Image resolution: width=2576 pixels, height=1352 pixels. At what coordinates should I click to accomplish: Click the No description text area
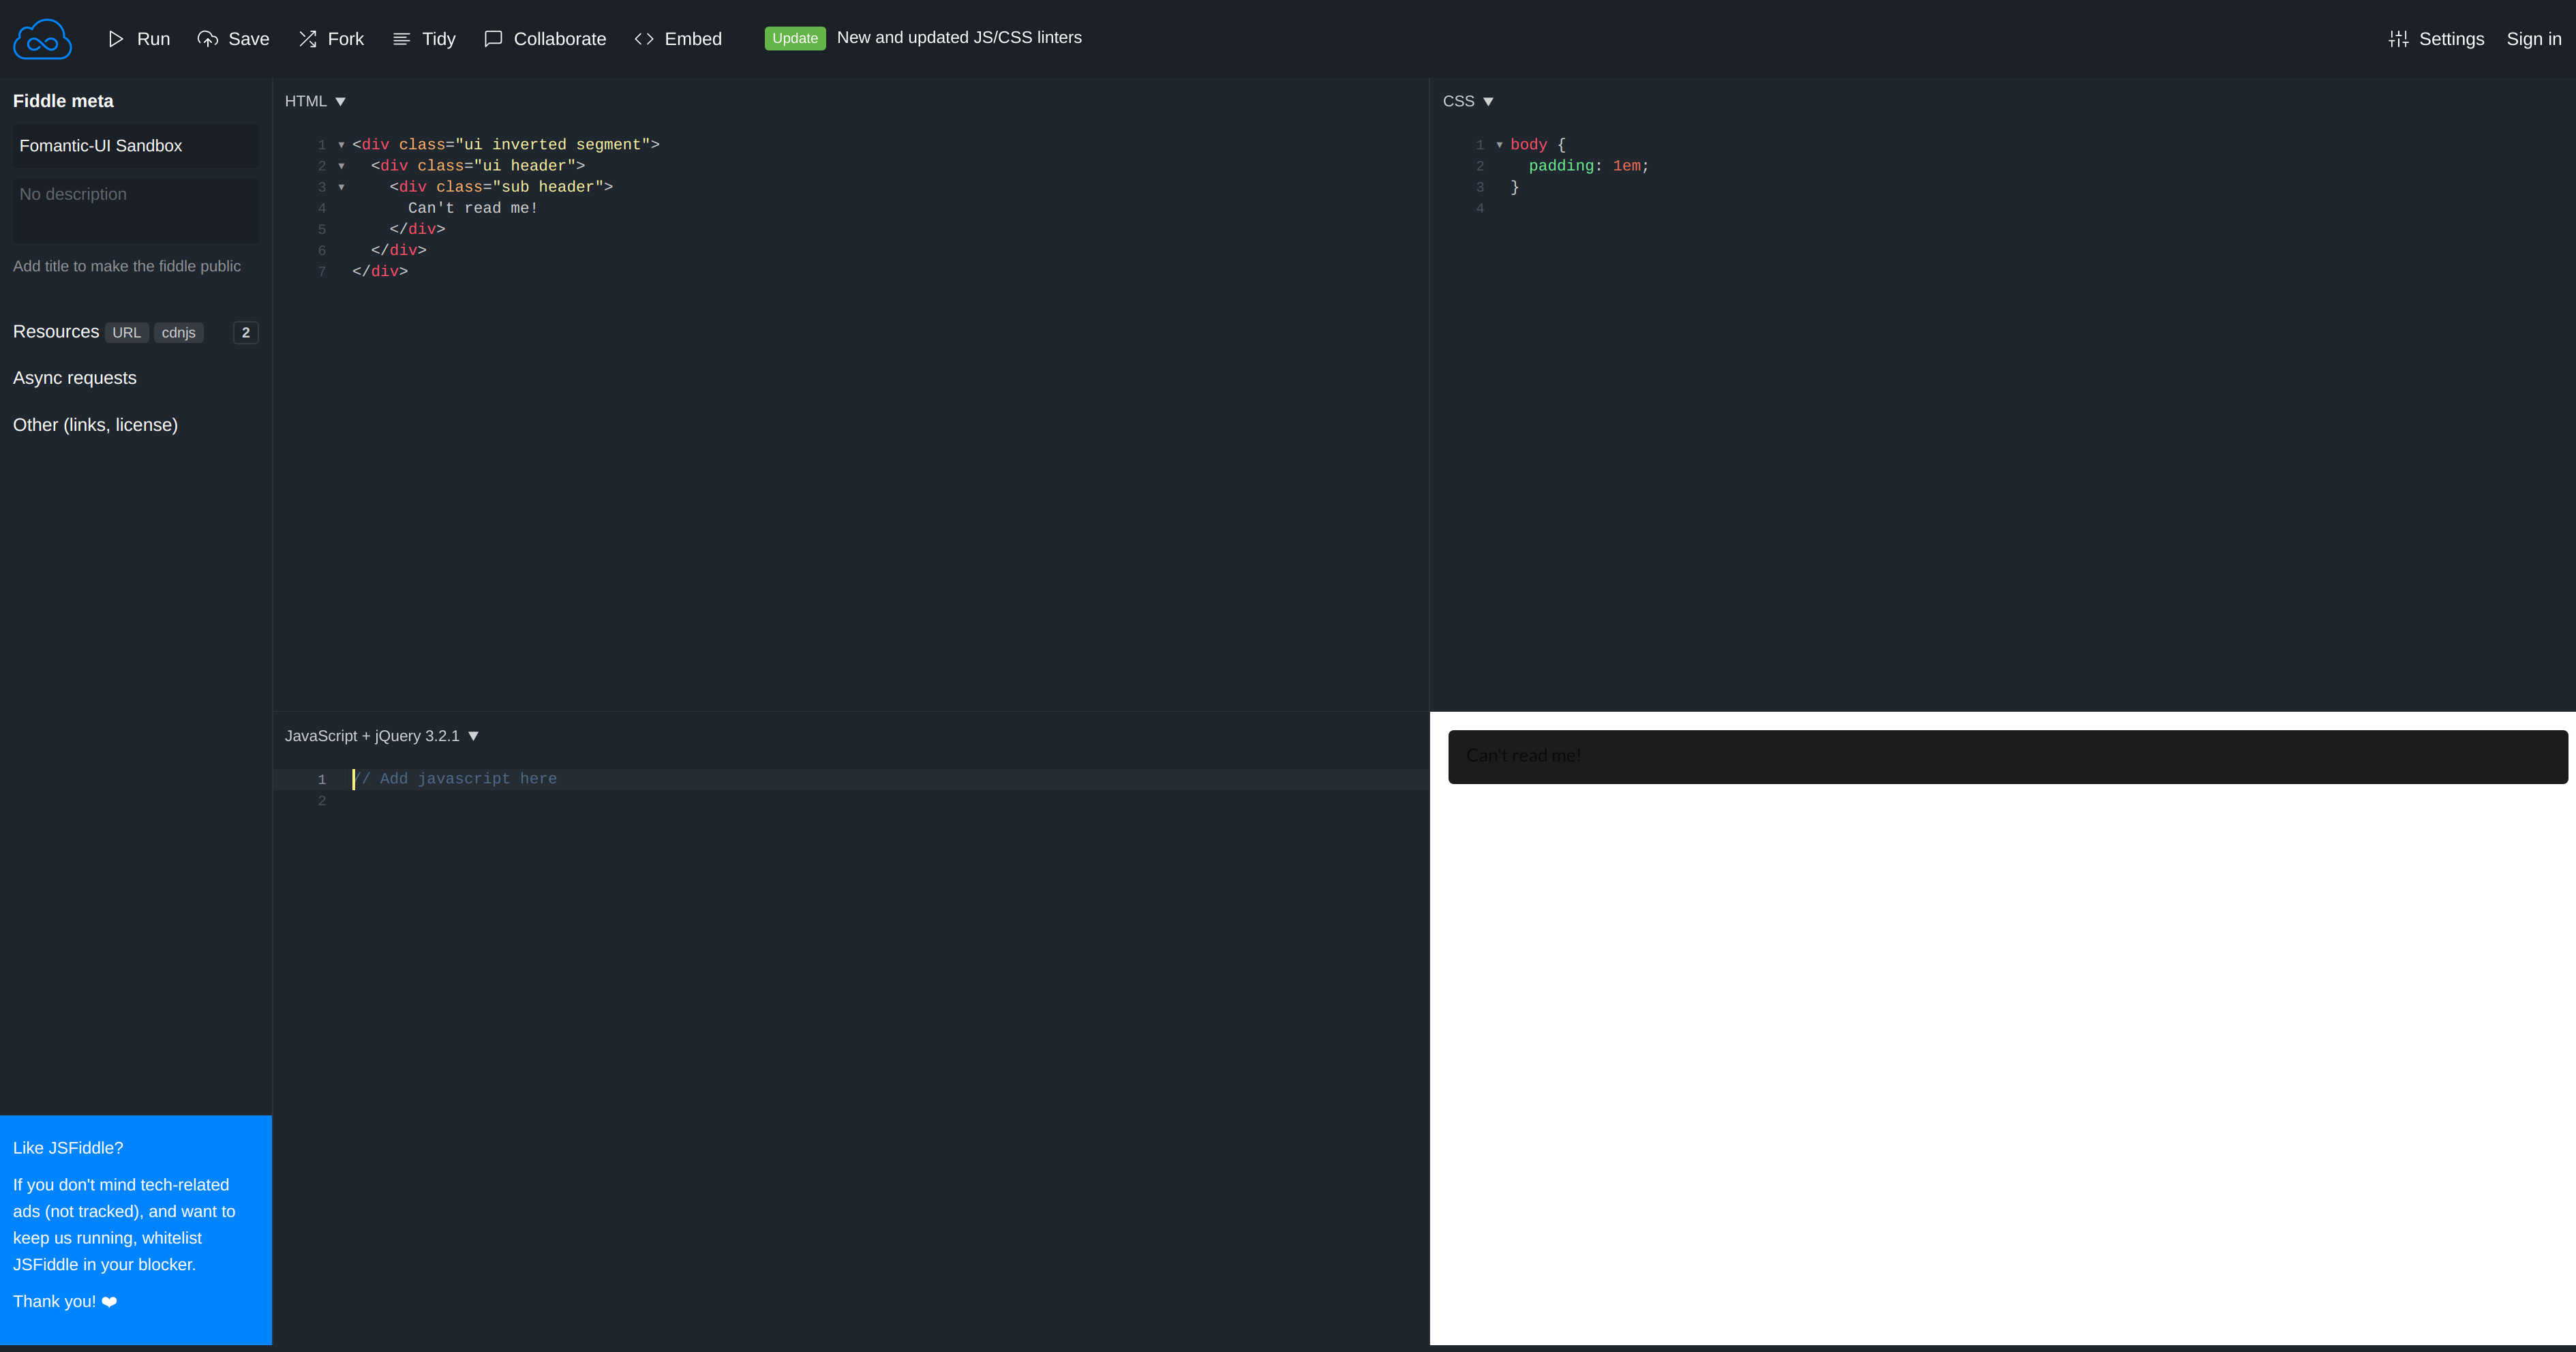136,211
